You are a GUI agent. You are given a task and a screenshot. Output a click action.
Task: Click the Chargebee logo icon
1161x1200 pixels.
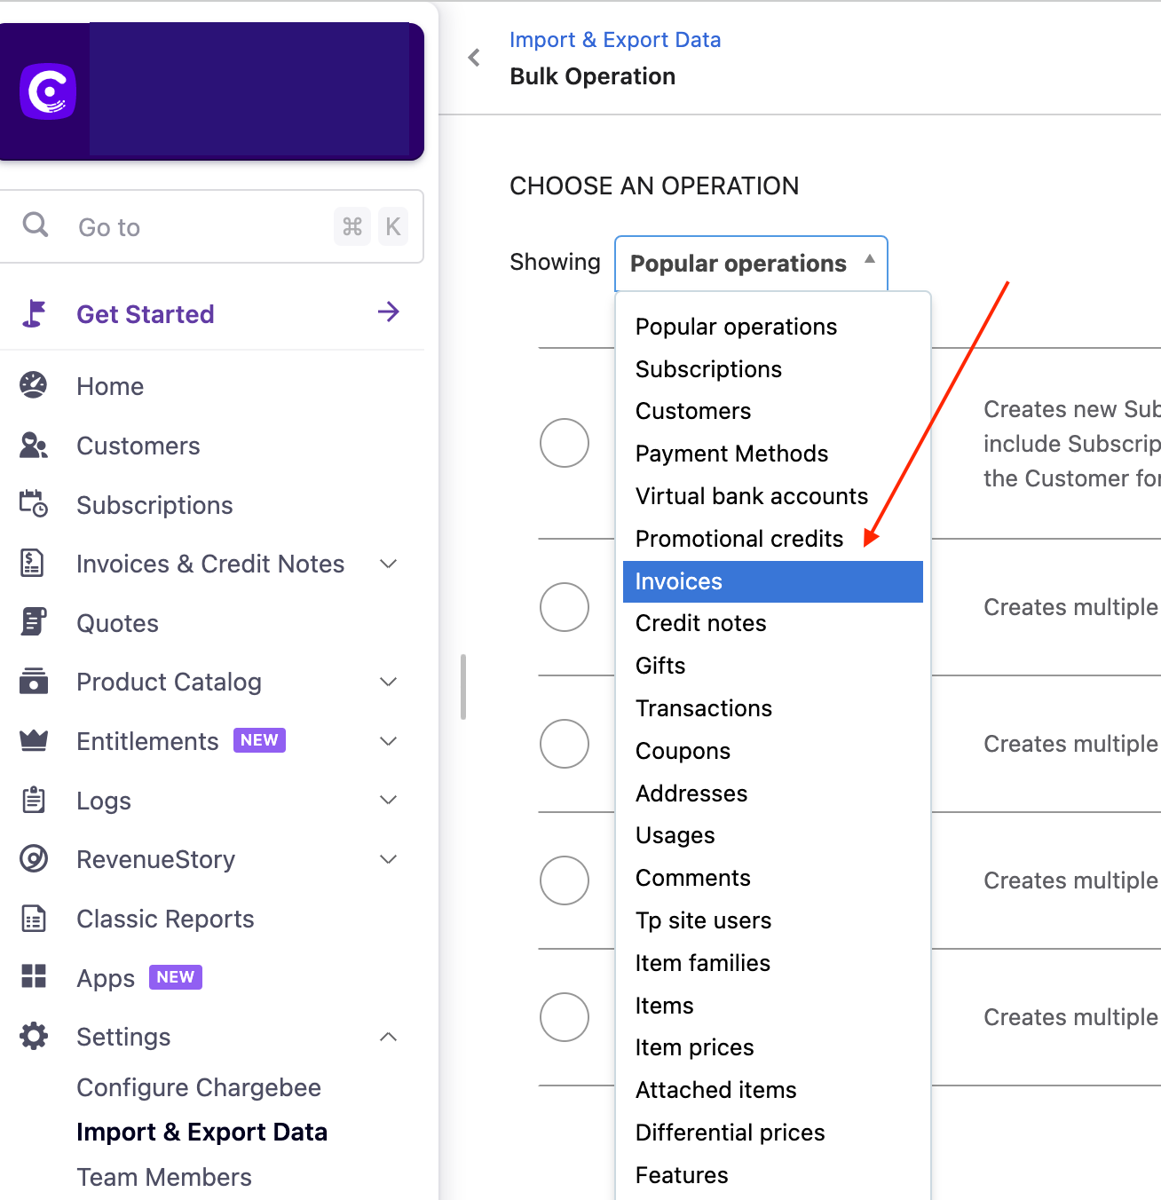(x=48, y=91)
